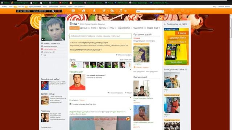The image size is (232, 130).
Task: Switch to the 'Друзья' tab
Action: [83, 28]
